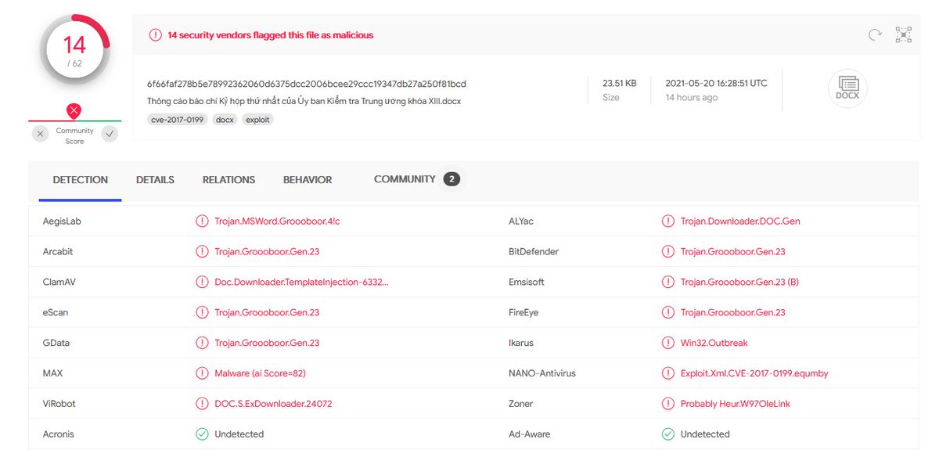
Task: Switch to the DETAILS tab
Action: (x=155, y=180)
